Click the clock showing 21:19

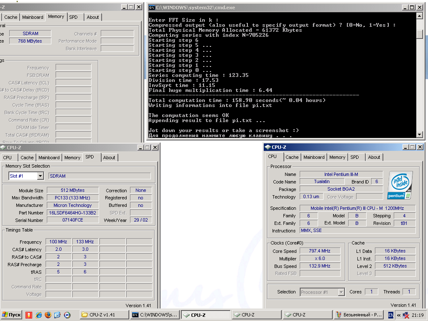(x=418, y=315)
